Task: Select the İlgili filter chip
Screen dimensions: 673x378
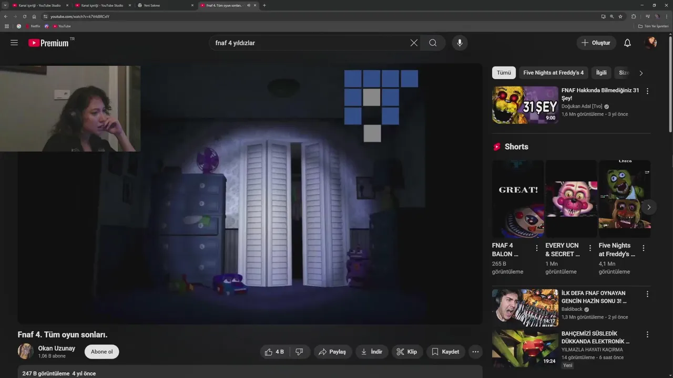Action: (601, 72)
